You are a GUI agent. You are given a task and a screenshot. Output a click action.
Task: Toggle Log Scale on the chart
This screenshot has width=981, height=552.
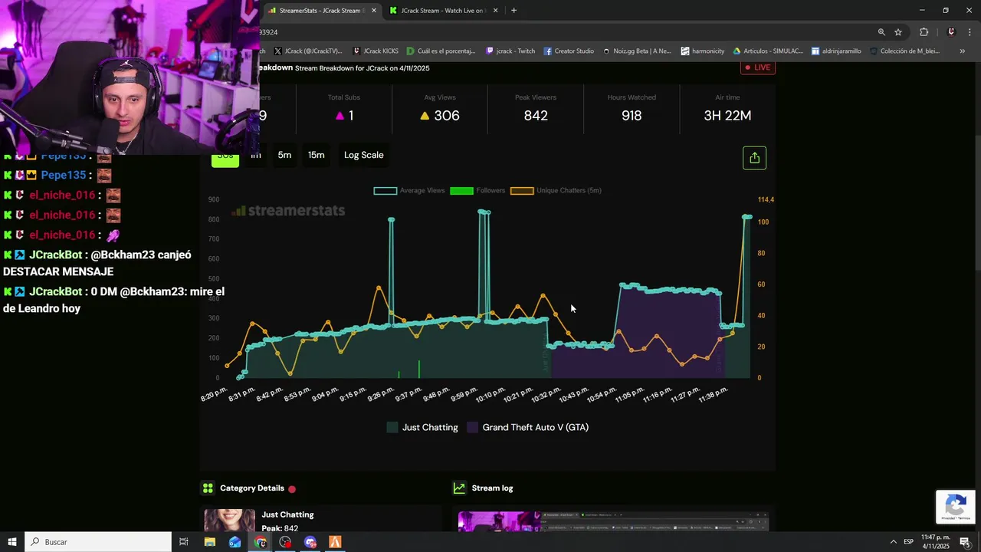[363, 155]
